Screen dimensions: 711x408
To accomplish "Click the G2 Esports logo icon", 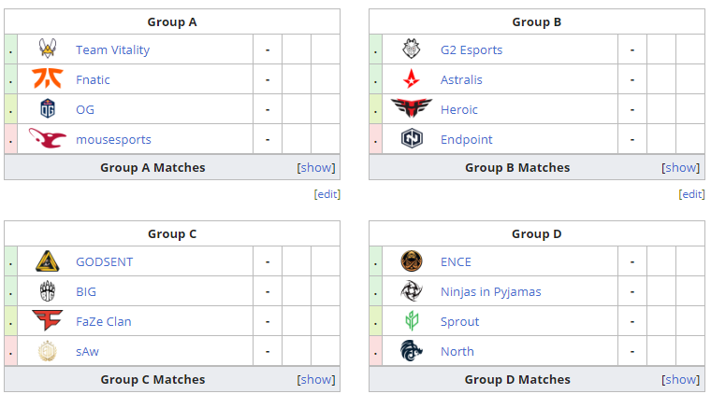I will point(412,49).
